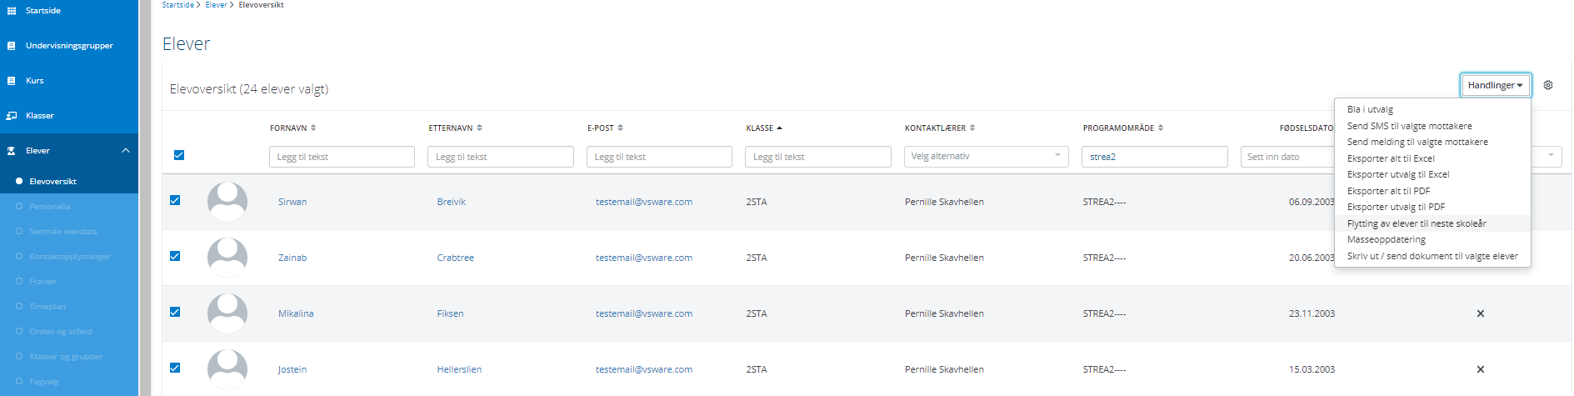Select 'Flytting av elever til neste skoleår'
This screenshot has width=1574, height=396.
pos(1417,223)
